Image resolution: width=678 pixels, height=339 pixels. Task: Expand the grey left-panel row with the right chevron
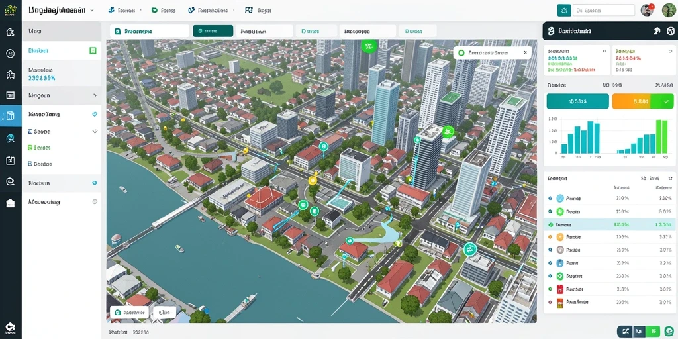pos(62,95)
